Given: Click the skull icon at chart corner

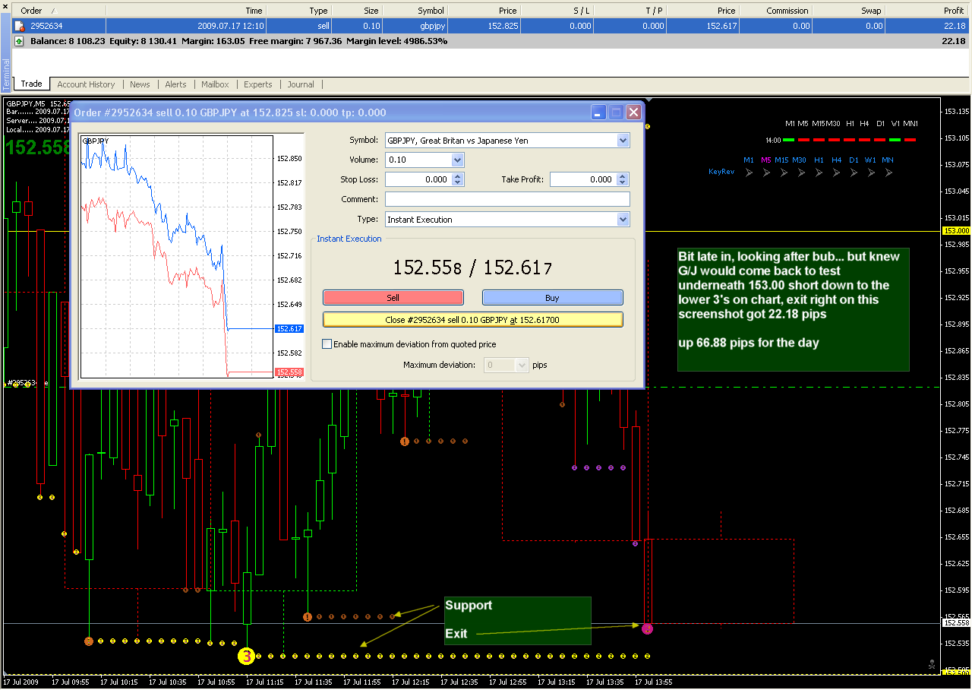Looking at the screenshot, I should pyautogui.click(x=932, y=664).
